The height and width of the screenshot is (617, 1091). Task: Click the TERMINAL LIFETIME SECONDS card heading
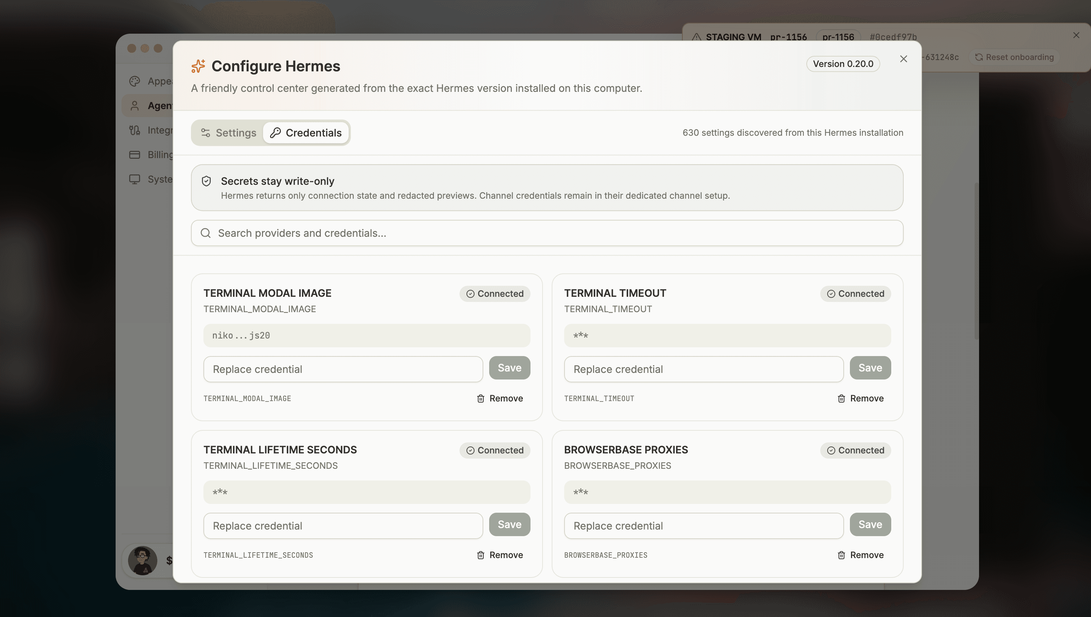click(x=280, y=450)
